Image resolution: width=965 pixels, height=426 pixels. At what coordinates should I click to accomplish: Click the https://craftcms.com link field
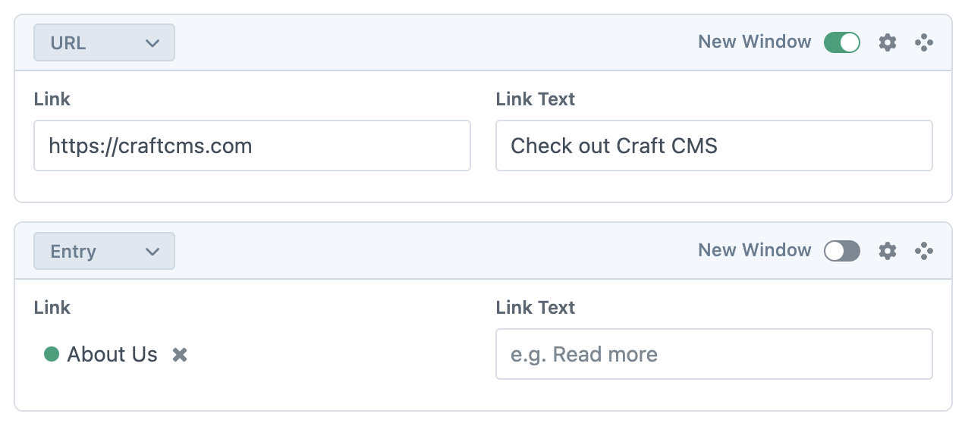point(252,146)
